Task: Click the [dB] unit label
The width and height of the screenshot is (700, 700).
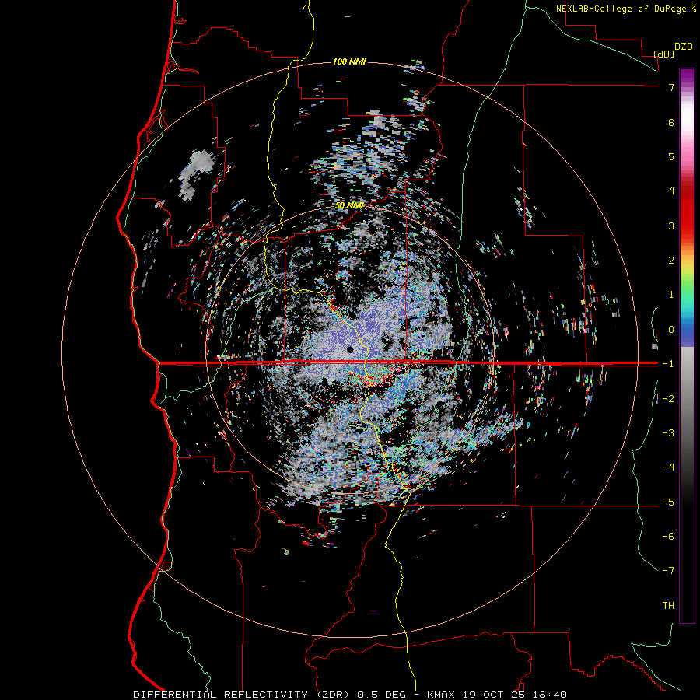Action: [x=664, y=54]
